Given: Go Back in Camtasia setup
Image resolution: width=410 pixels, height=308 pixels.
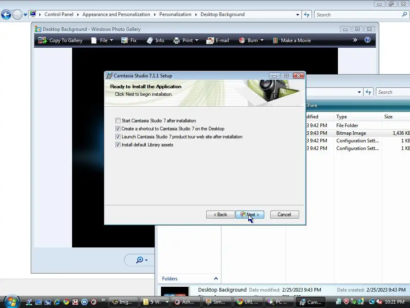Looking at the screenshot, I should pos(221,215).
